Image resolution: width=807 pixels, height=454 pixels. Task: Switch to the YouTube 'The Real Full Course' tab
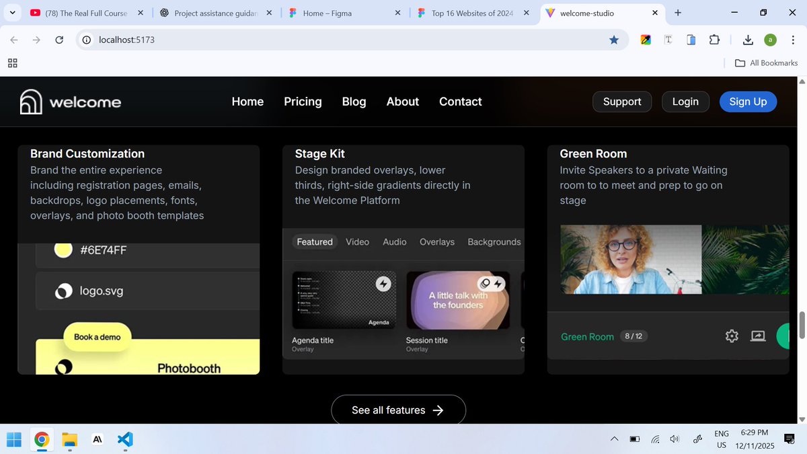point(86,13)
